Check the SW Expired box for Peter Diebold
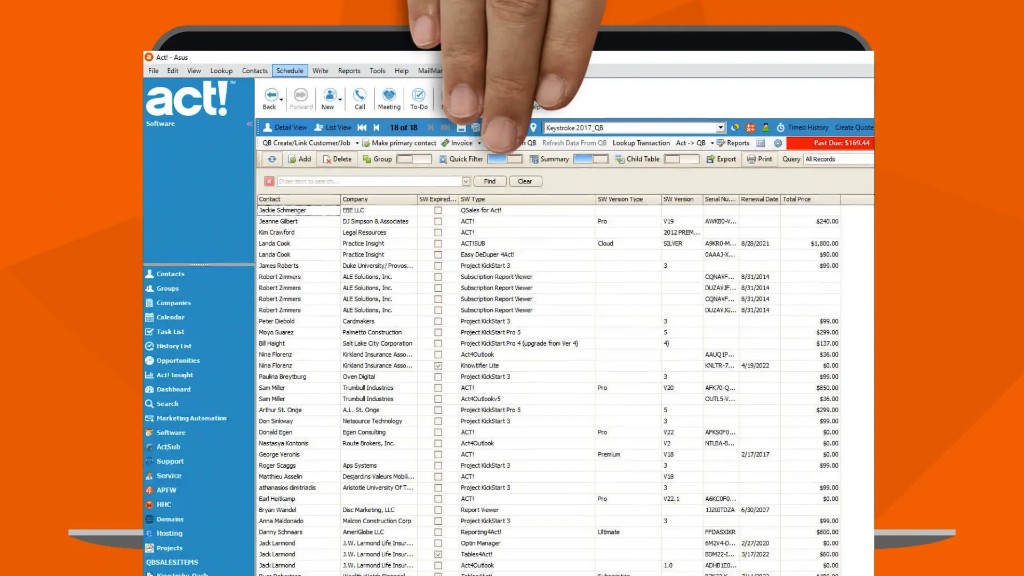This screenshot has height=576, width=1024. 438,321
